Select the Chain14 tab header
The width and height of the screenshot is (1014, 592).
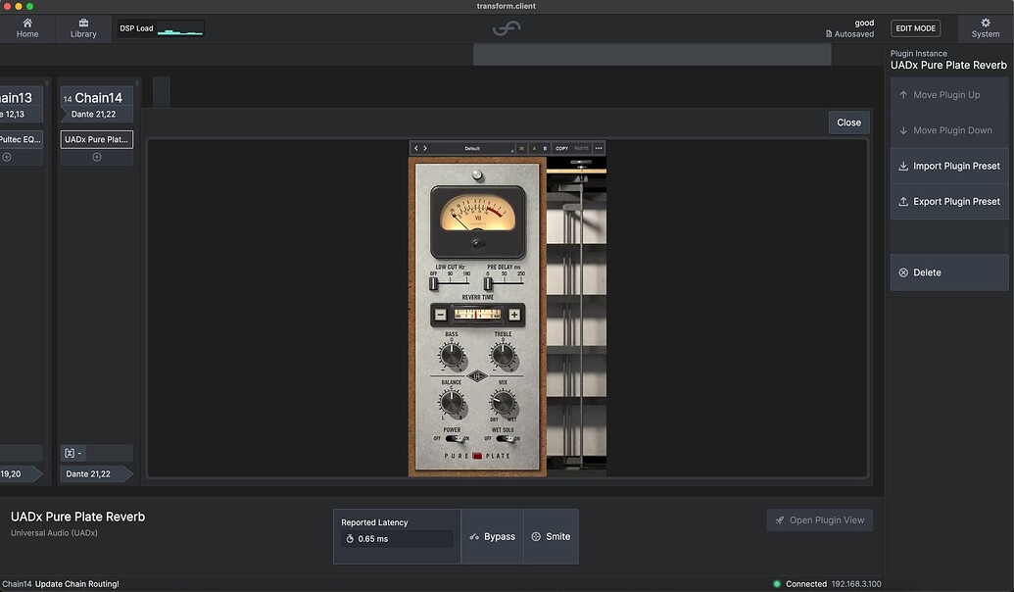pyautogui.click(x=96, y=98)
